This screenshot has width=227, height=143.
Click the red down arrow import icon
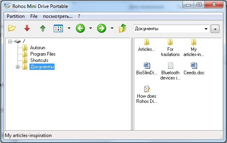(x=27, y=28)
